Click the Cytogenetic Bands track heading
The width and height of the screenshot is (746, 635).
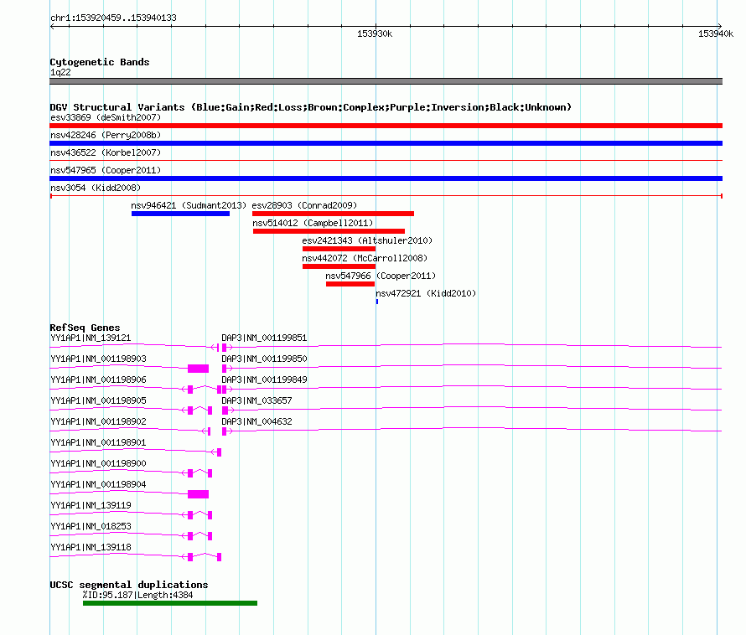click(100, 62)
